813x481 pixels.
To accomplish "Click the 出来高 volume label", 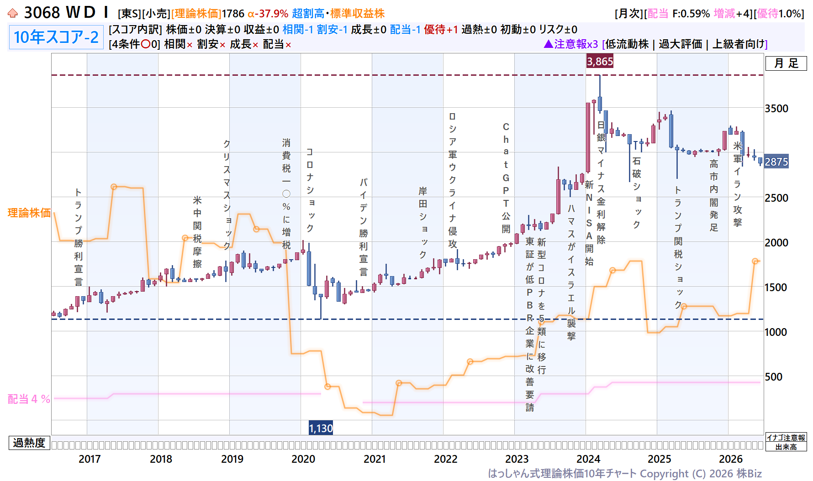I will point(786,447).
